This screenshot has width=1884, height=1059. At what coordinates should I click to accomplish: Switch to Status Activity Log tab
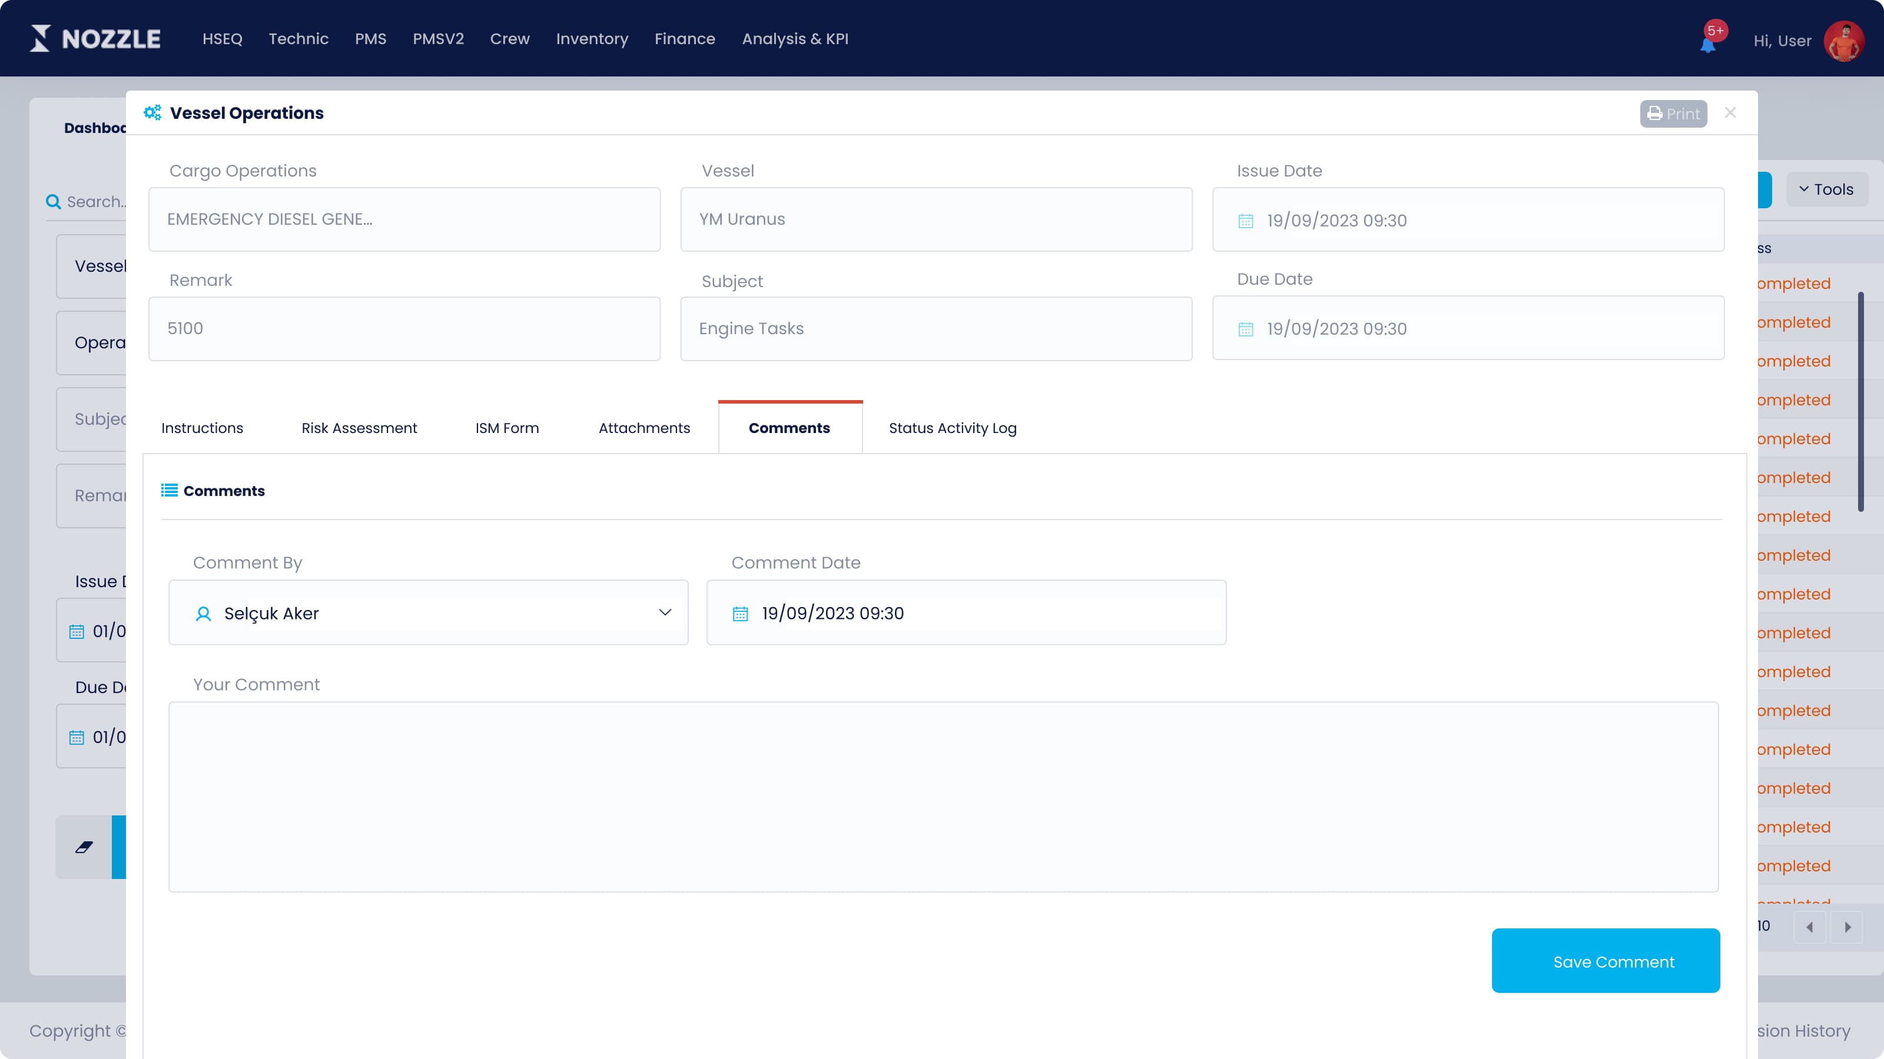[952, 428]
